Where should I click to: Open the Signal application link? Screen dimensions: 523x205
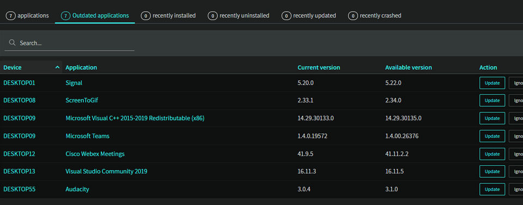tap(74, 83)
